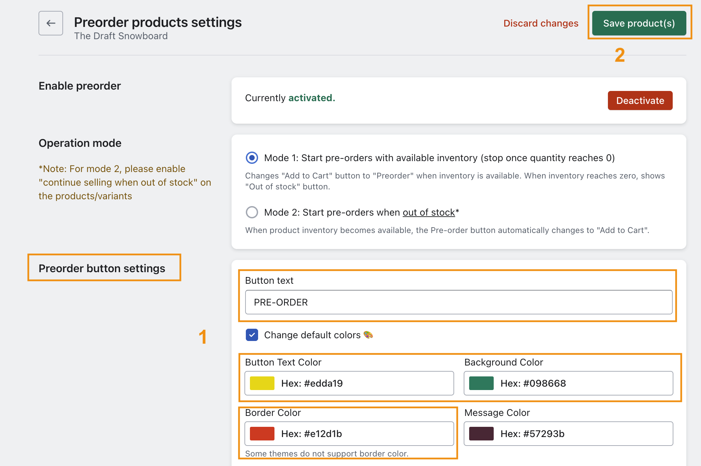Image resolution: width=701 pixels, height=466 pixels.
Task: Click Discard changes link
Action: tap(541, 23)
